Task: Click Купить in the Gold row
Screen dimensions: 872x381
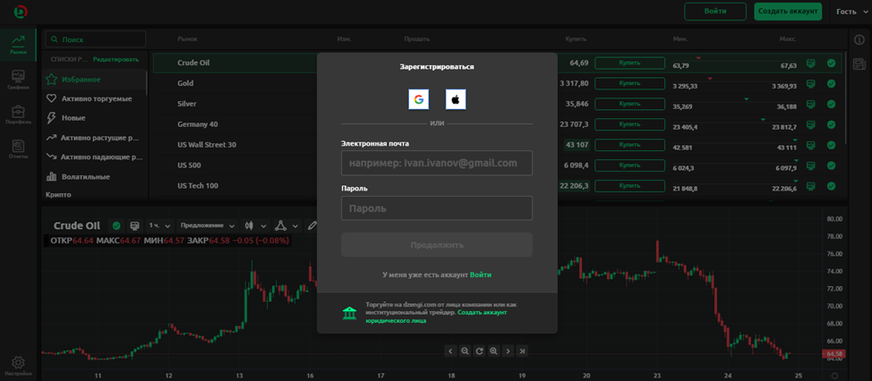Action: tap(629, 83)
